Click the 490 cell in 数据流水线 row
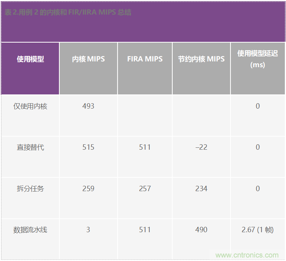Screen dimensions: 286x261 point(201,230)
